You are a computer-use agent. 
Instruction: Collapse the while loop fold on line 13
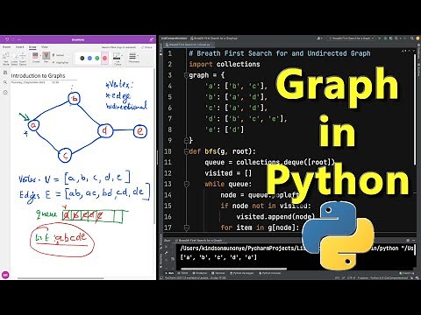click(x=186, y=184)
